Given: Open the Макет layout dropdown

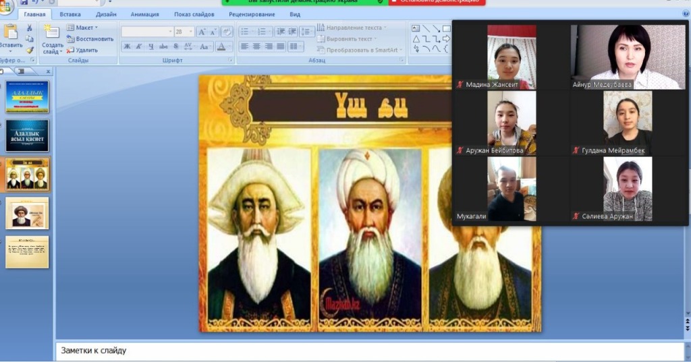Looking at the screenshot, I should (82, 28).
